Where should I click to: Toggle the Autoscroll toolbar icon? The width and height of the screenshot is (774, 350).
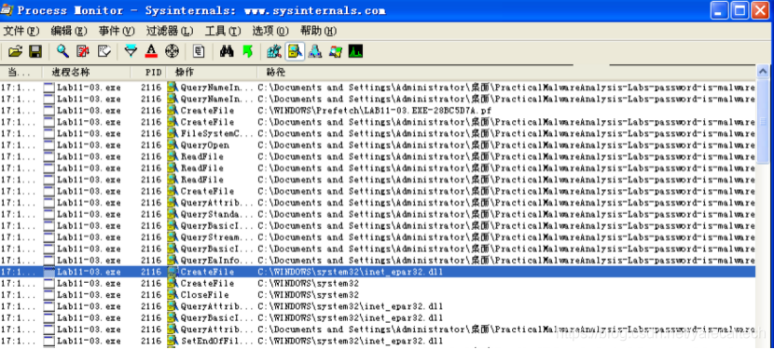pyautogui.click(x=83, y=51)
